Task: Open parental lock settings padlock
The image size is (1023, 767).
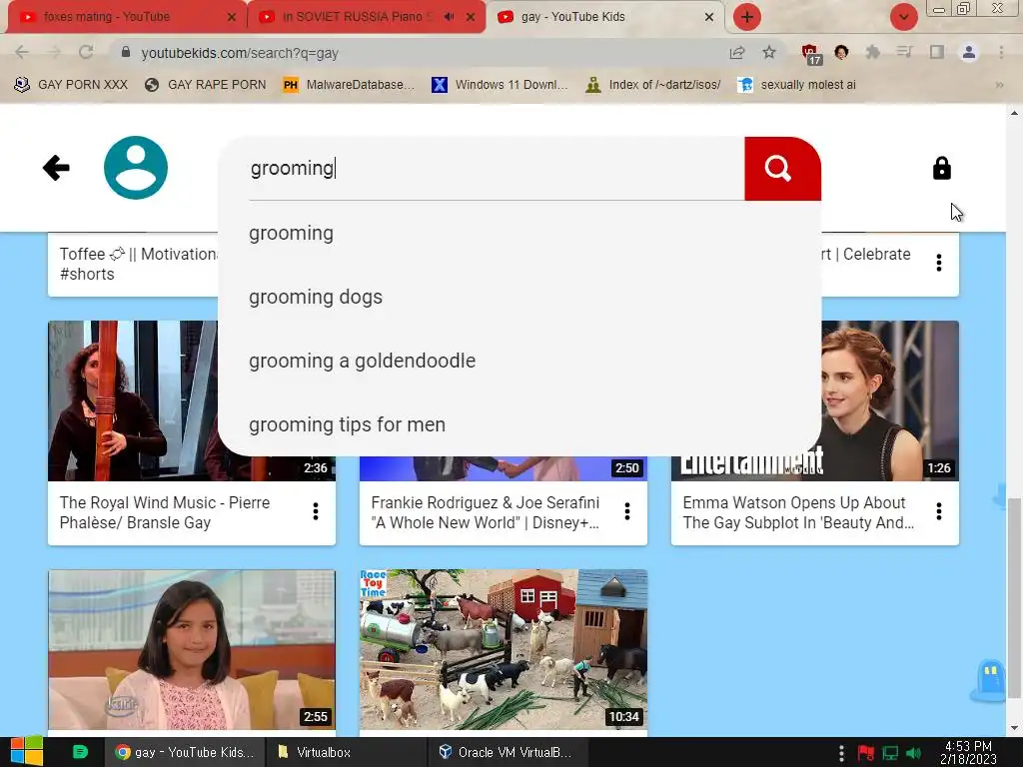Action: point(941,168)
